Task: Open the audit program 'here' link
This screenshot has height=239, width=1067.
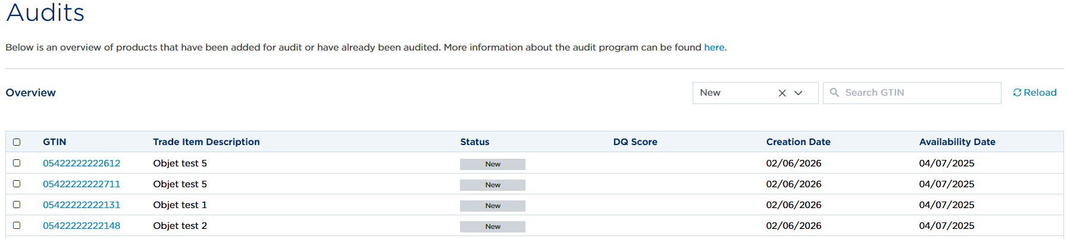Action: pos(714,48)
